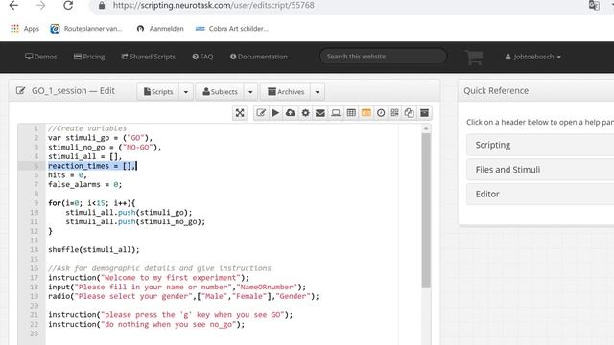Screen dimensions: 614x345
Task: Click the browser back arrow
Action: pyautogui.click(x=13, y=6)
